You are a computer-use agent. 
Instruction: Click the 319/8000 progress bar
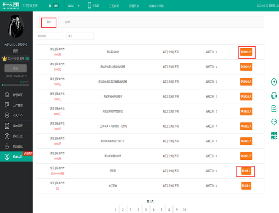pyautogui.click(x=16, y=85)
